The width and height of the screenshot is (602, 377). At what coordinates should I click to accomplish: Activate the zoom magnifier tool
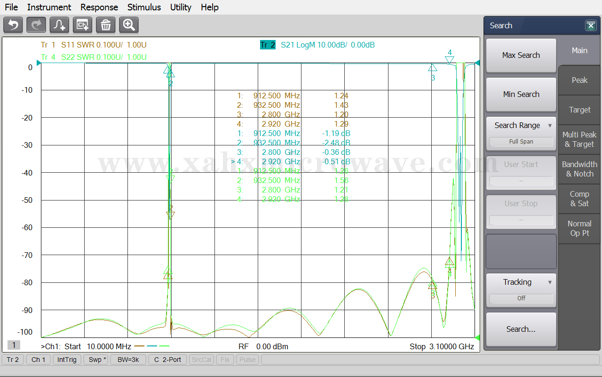(x=129, y=25)
